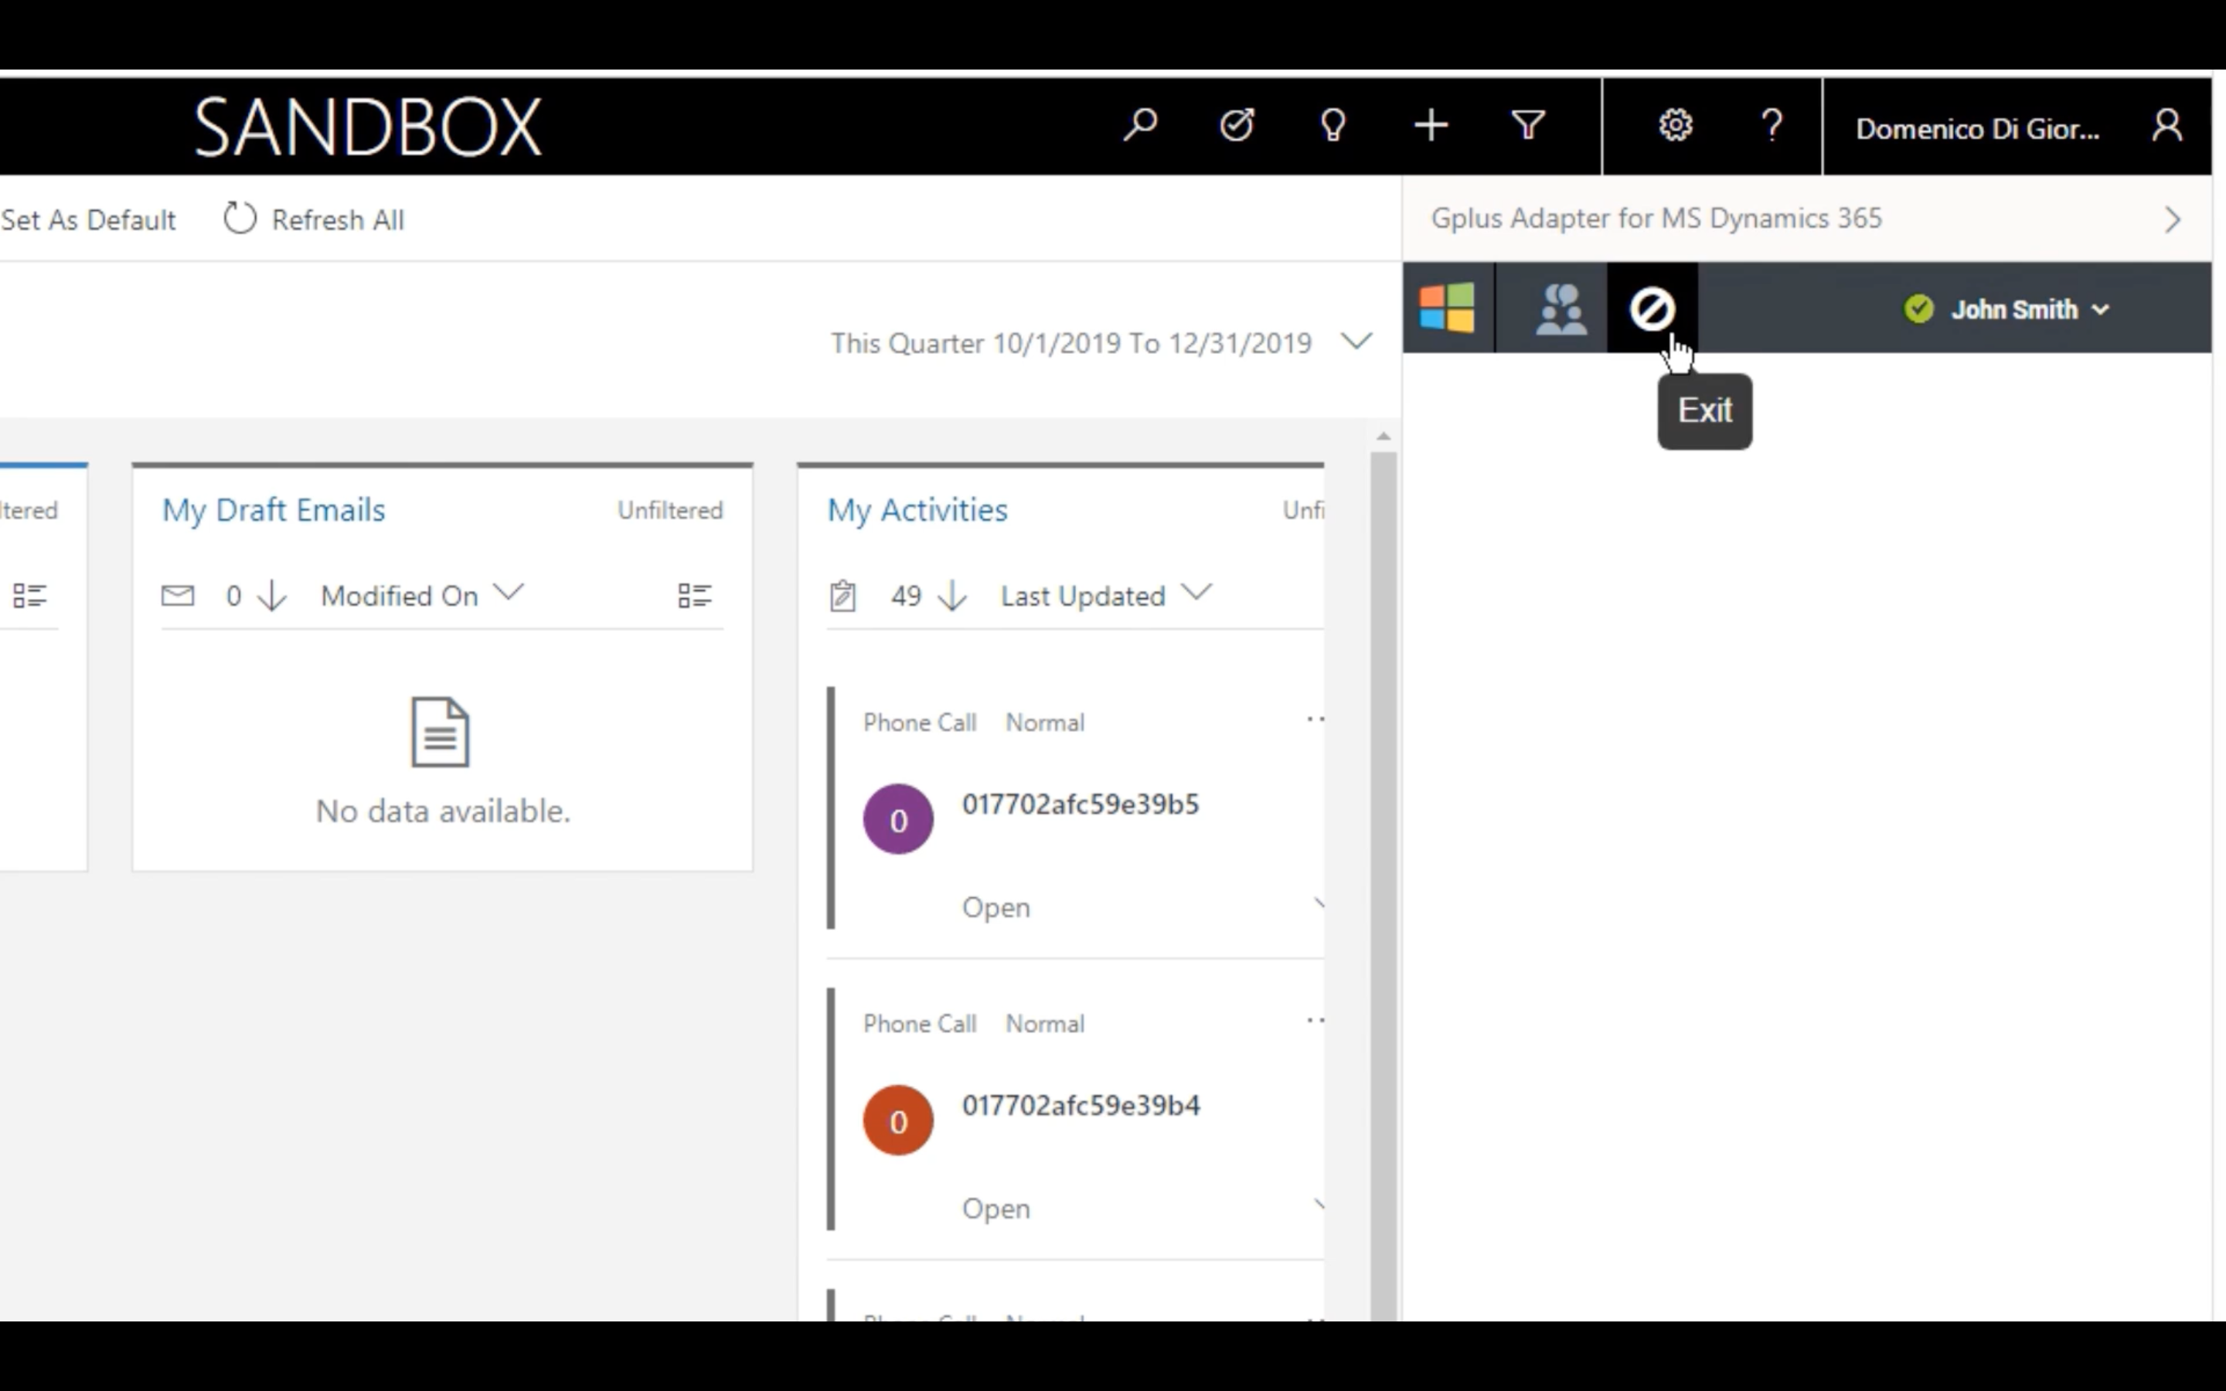Image resolution: width=2226 pixels, height=1391 pixels.
Task: Click the 0 count in My Draft Emails
Action: 233,596
